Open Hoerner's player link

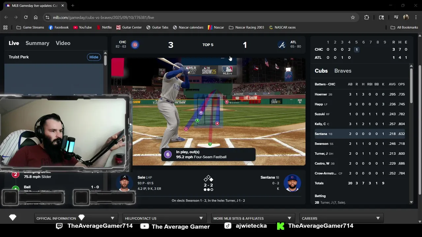[x=321, y=94]
